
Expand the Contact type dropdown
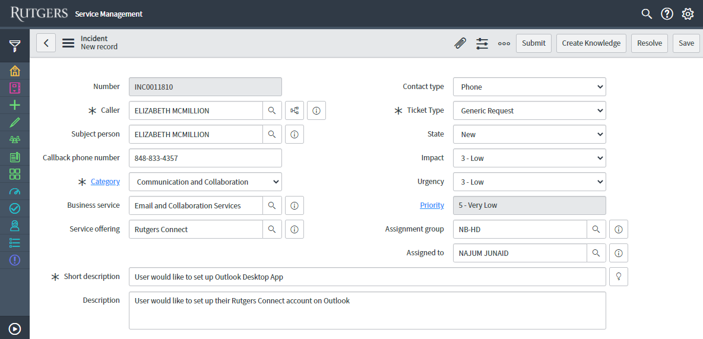(x=529, y=87)
